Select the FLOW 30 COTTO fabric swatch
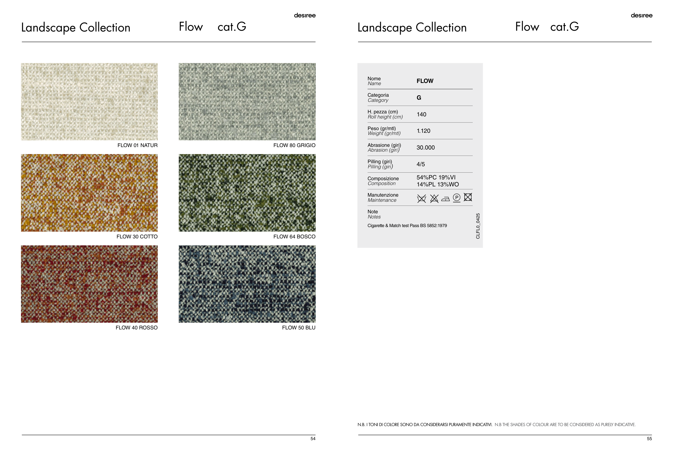The width and height of the screenshot is (673, 449). click(x=89, y=193)
